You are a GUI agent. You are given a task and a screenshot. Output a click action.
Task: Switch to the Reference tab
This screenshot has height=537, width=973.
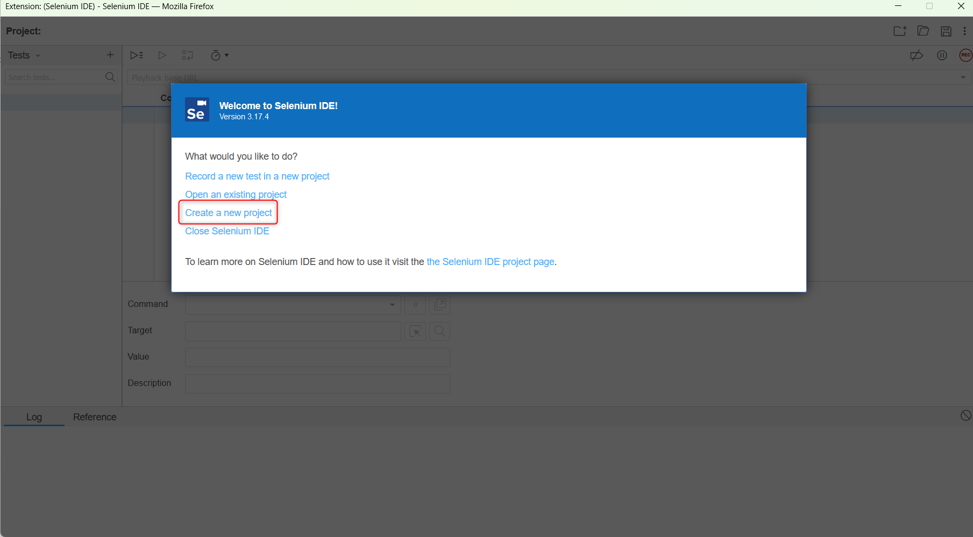coord(95,417)
